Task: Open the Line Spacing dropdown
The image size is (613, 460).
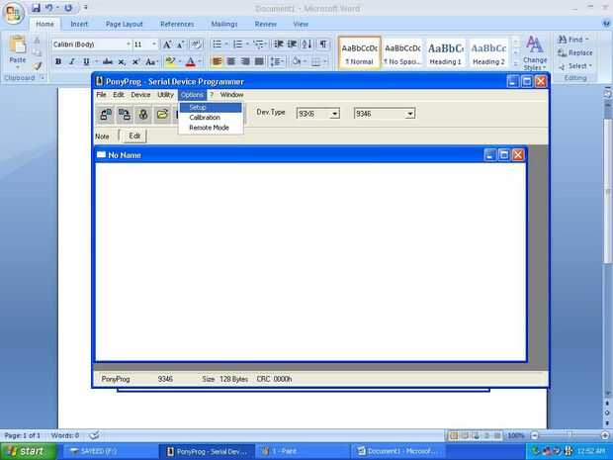Action: tap(277, 61)
